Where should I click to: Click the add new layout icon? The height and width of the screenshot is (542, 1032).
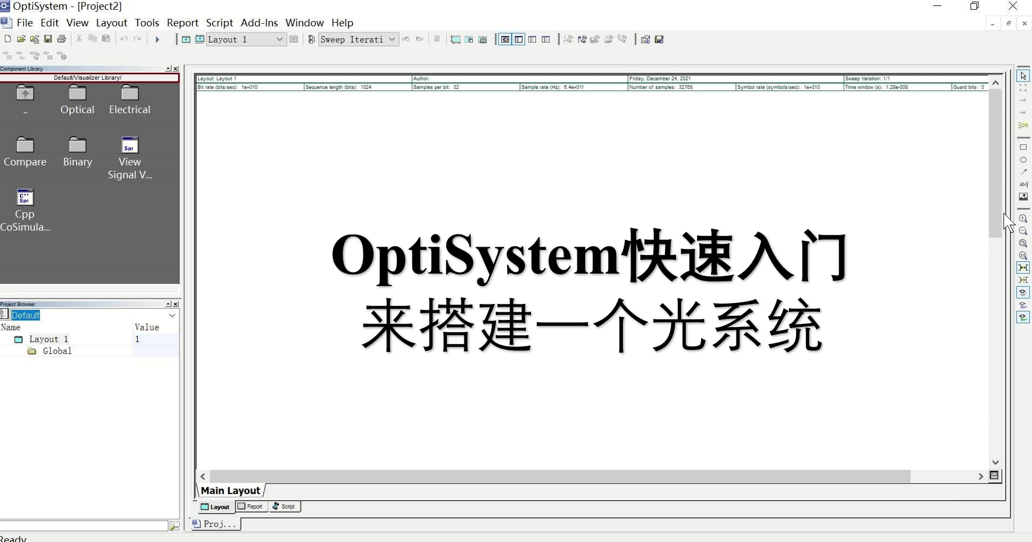(186, 40)
